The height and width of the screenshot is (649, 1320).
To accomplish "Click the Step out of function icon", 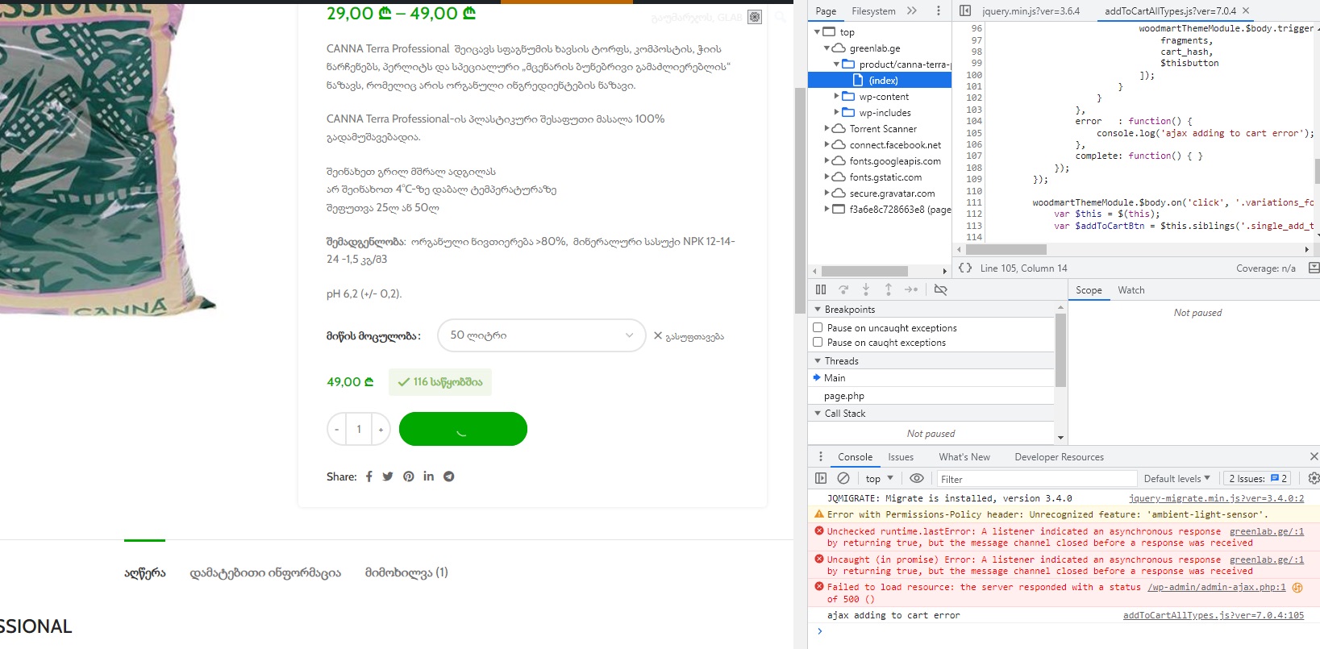I will tap(889, 289).
